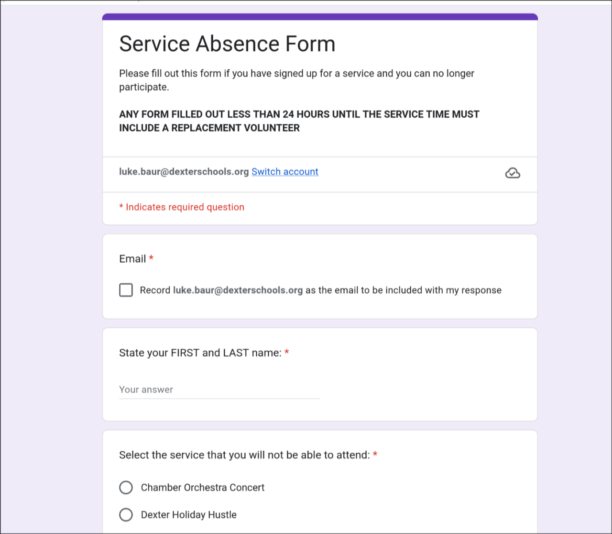
Task: Click the "Select the service" question heading
Action: pyautogui.click(x=244, y=455)
